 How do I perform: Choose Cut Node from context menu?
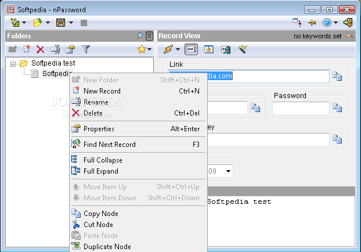tap(138, 225)
